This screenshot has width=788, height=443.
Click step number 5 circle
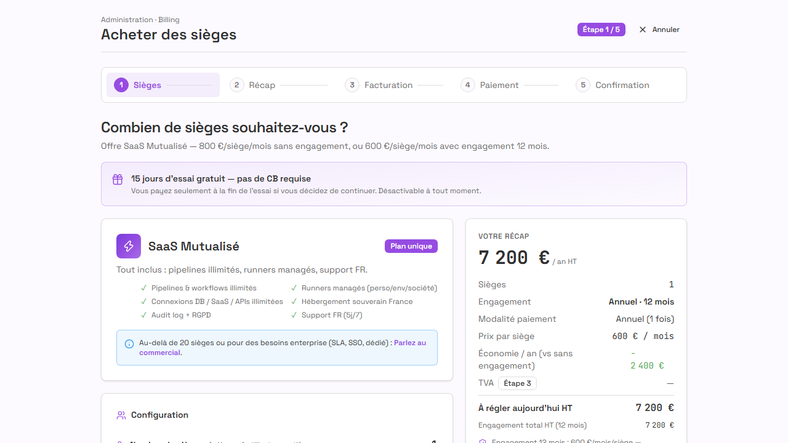pyautogui.click(x=583, y=85)
